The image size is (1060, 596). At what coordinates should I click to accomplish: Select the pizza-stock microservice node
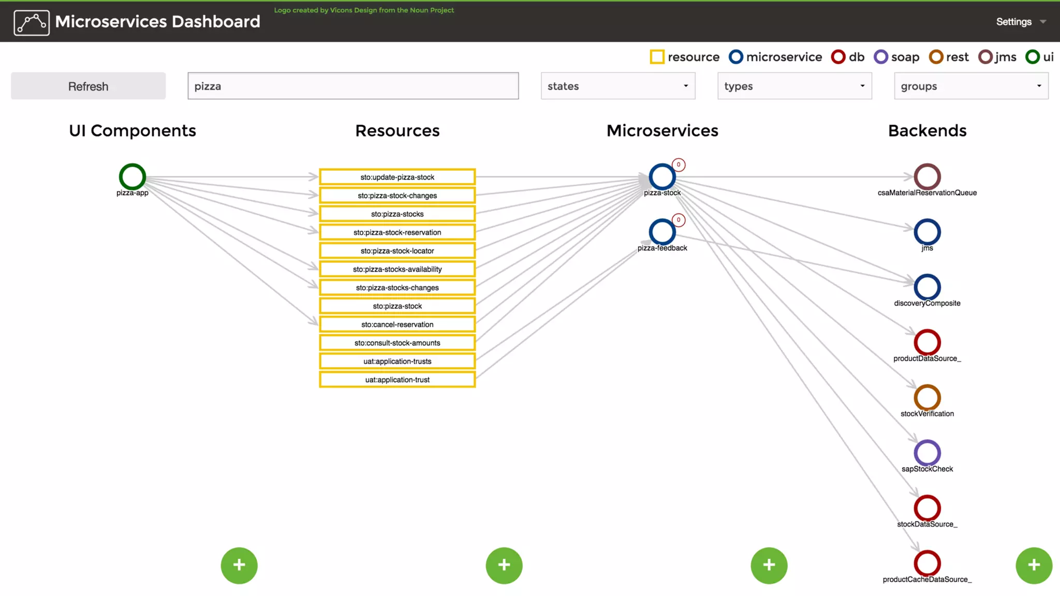coord(662,177)
